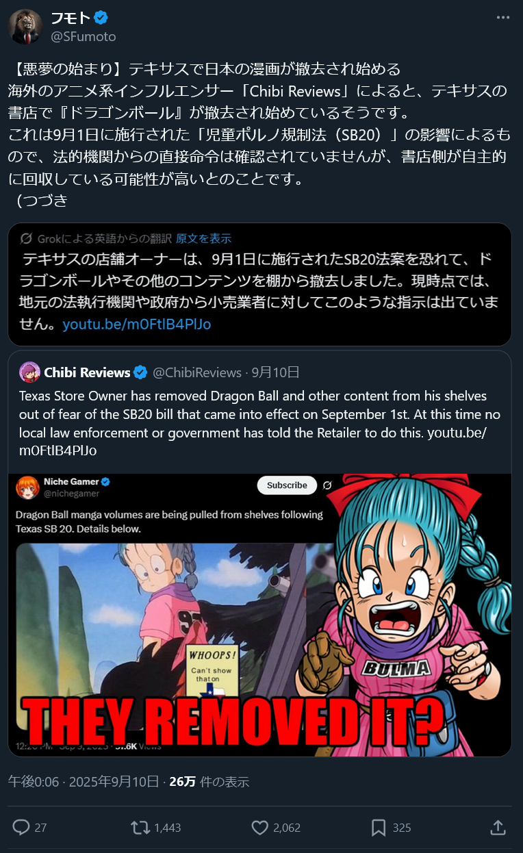Bookmark the post with bookmark icon
523x853 pixels.
tap(378, 827)
